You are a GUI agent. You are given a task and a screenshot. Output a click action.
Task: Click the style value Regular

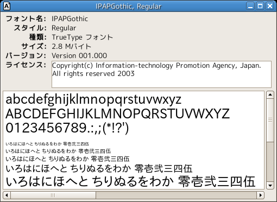[64, 28]
